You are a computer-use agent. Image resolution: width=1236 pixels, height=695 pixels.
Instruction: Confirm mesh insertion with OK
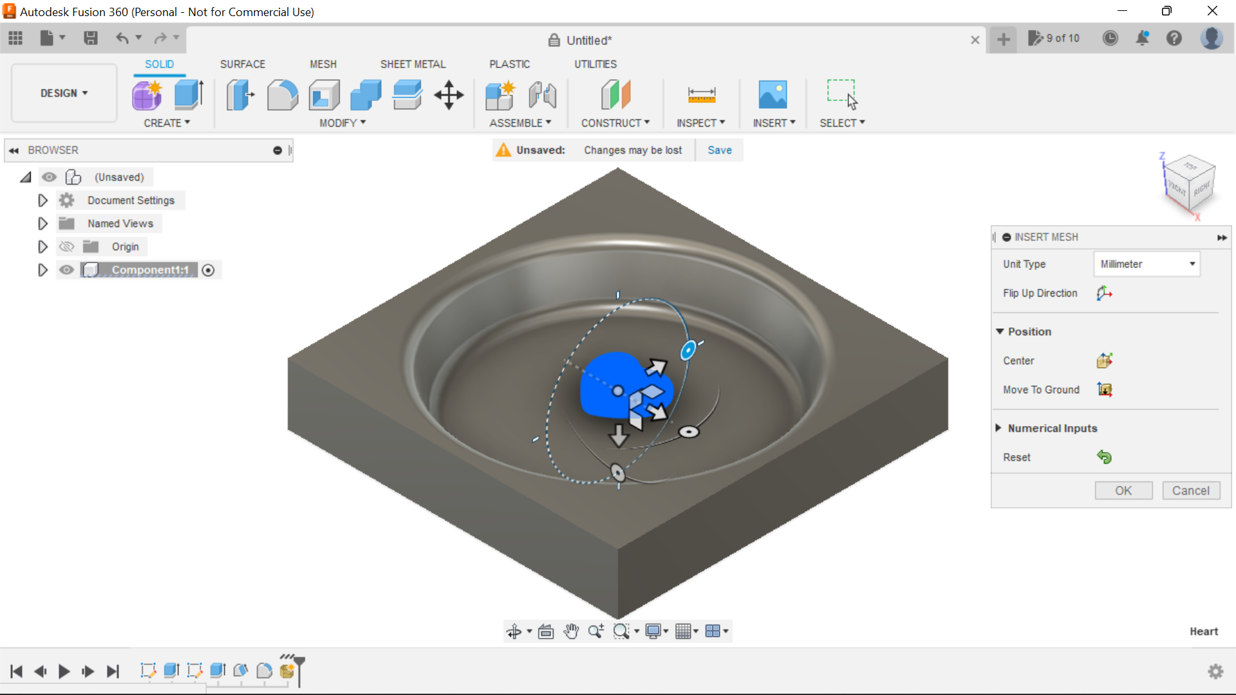pos(1123,490)
